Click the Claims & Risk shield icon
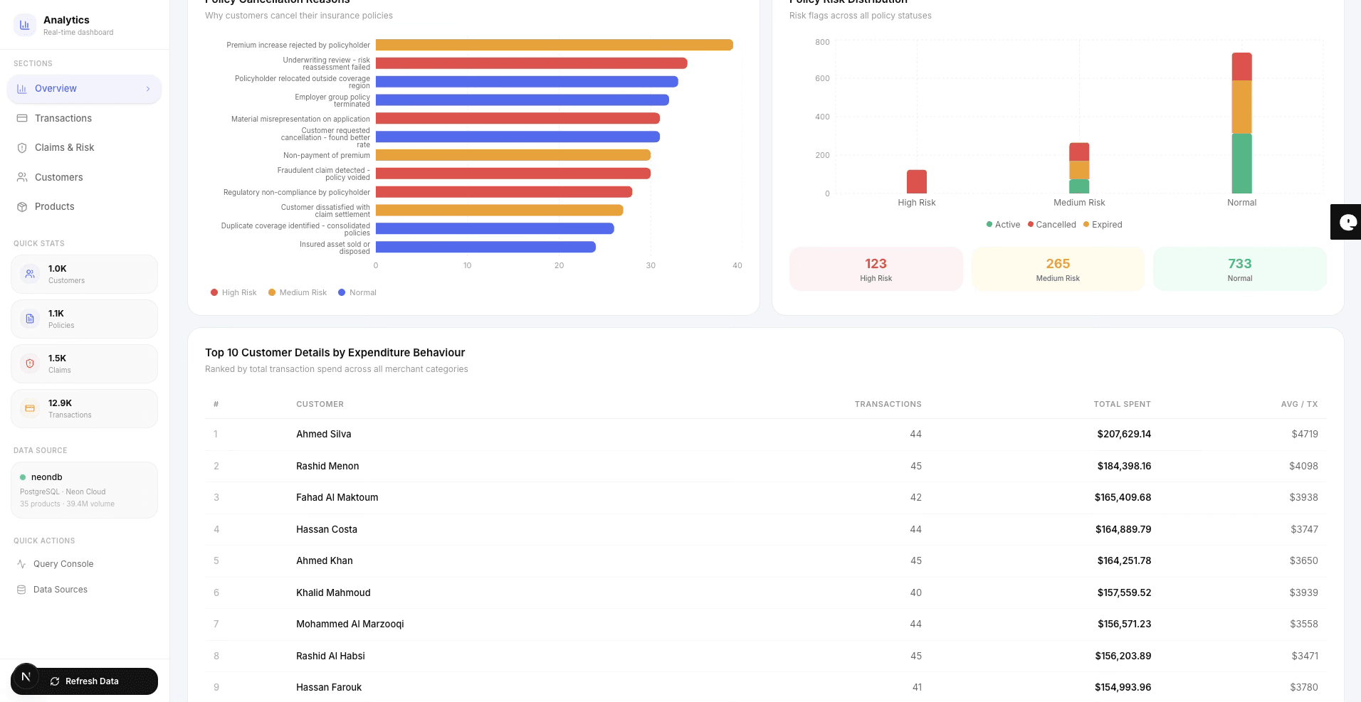Viewport: 1361px width, 702px height. click(22, 148)
